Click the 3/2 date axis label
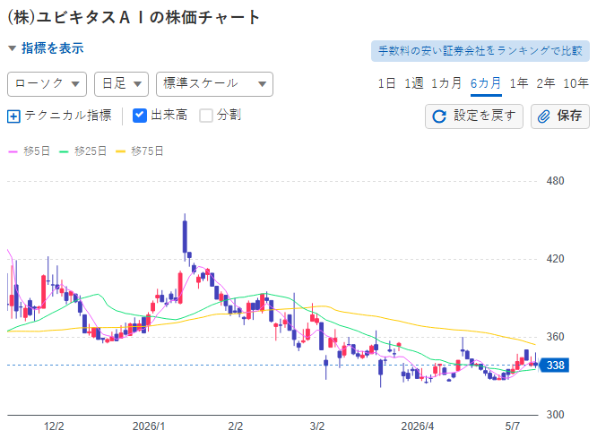The width and height of the screenshot is (597, 439). 316,426
